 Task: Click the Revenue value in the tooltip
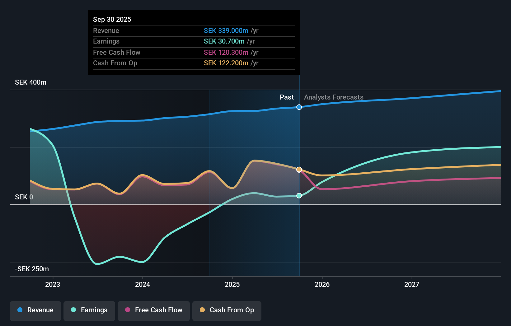226,31
